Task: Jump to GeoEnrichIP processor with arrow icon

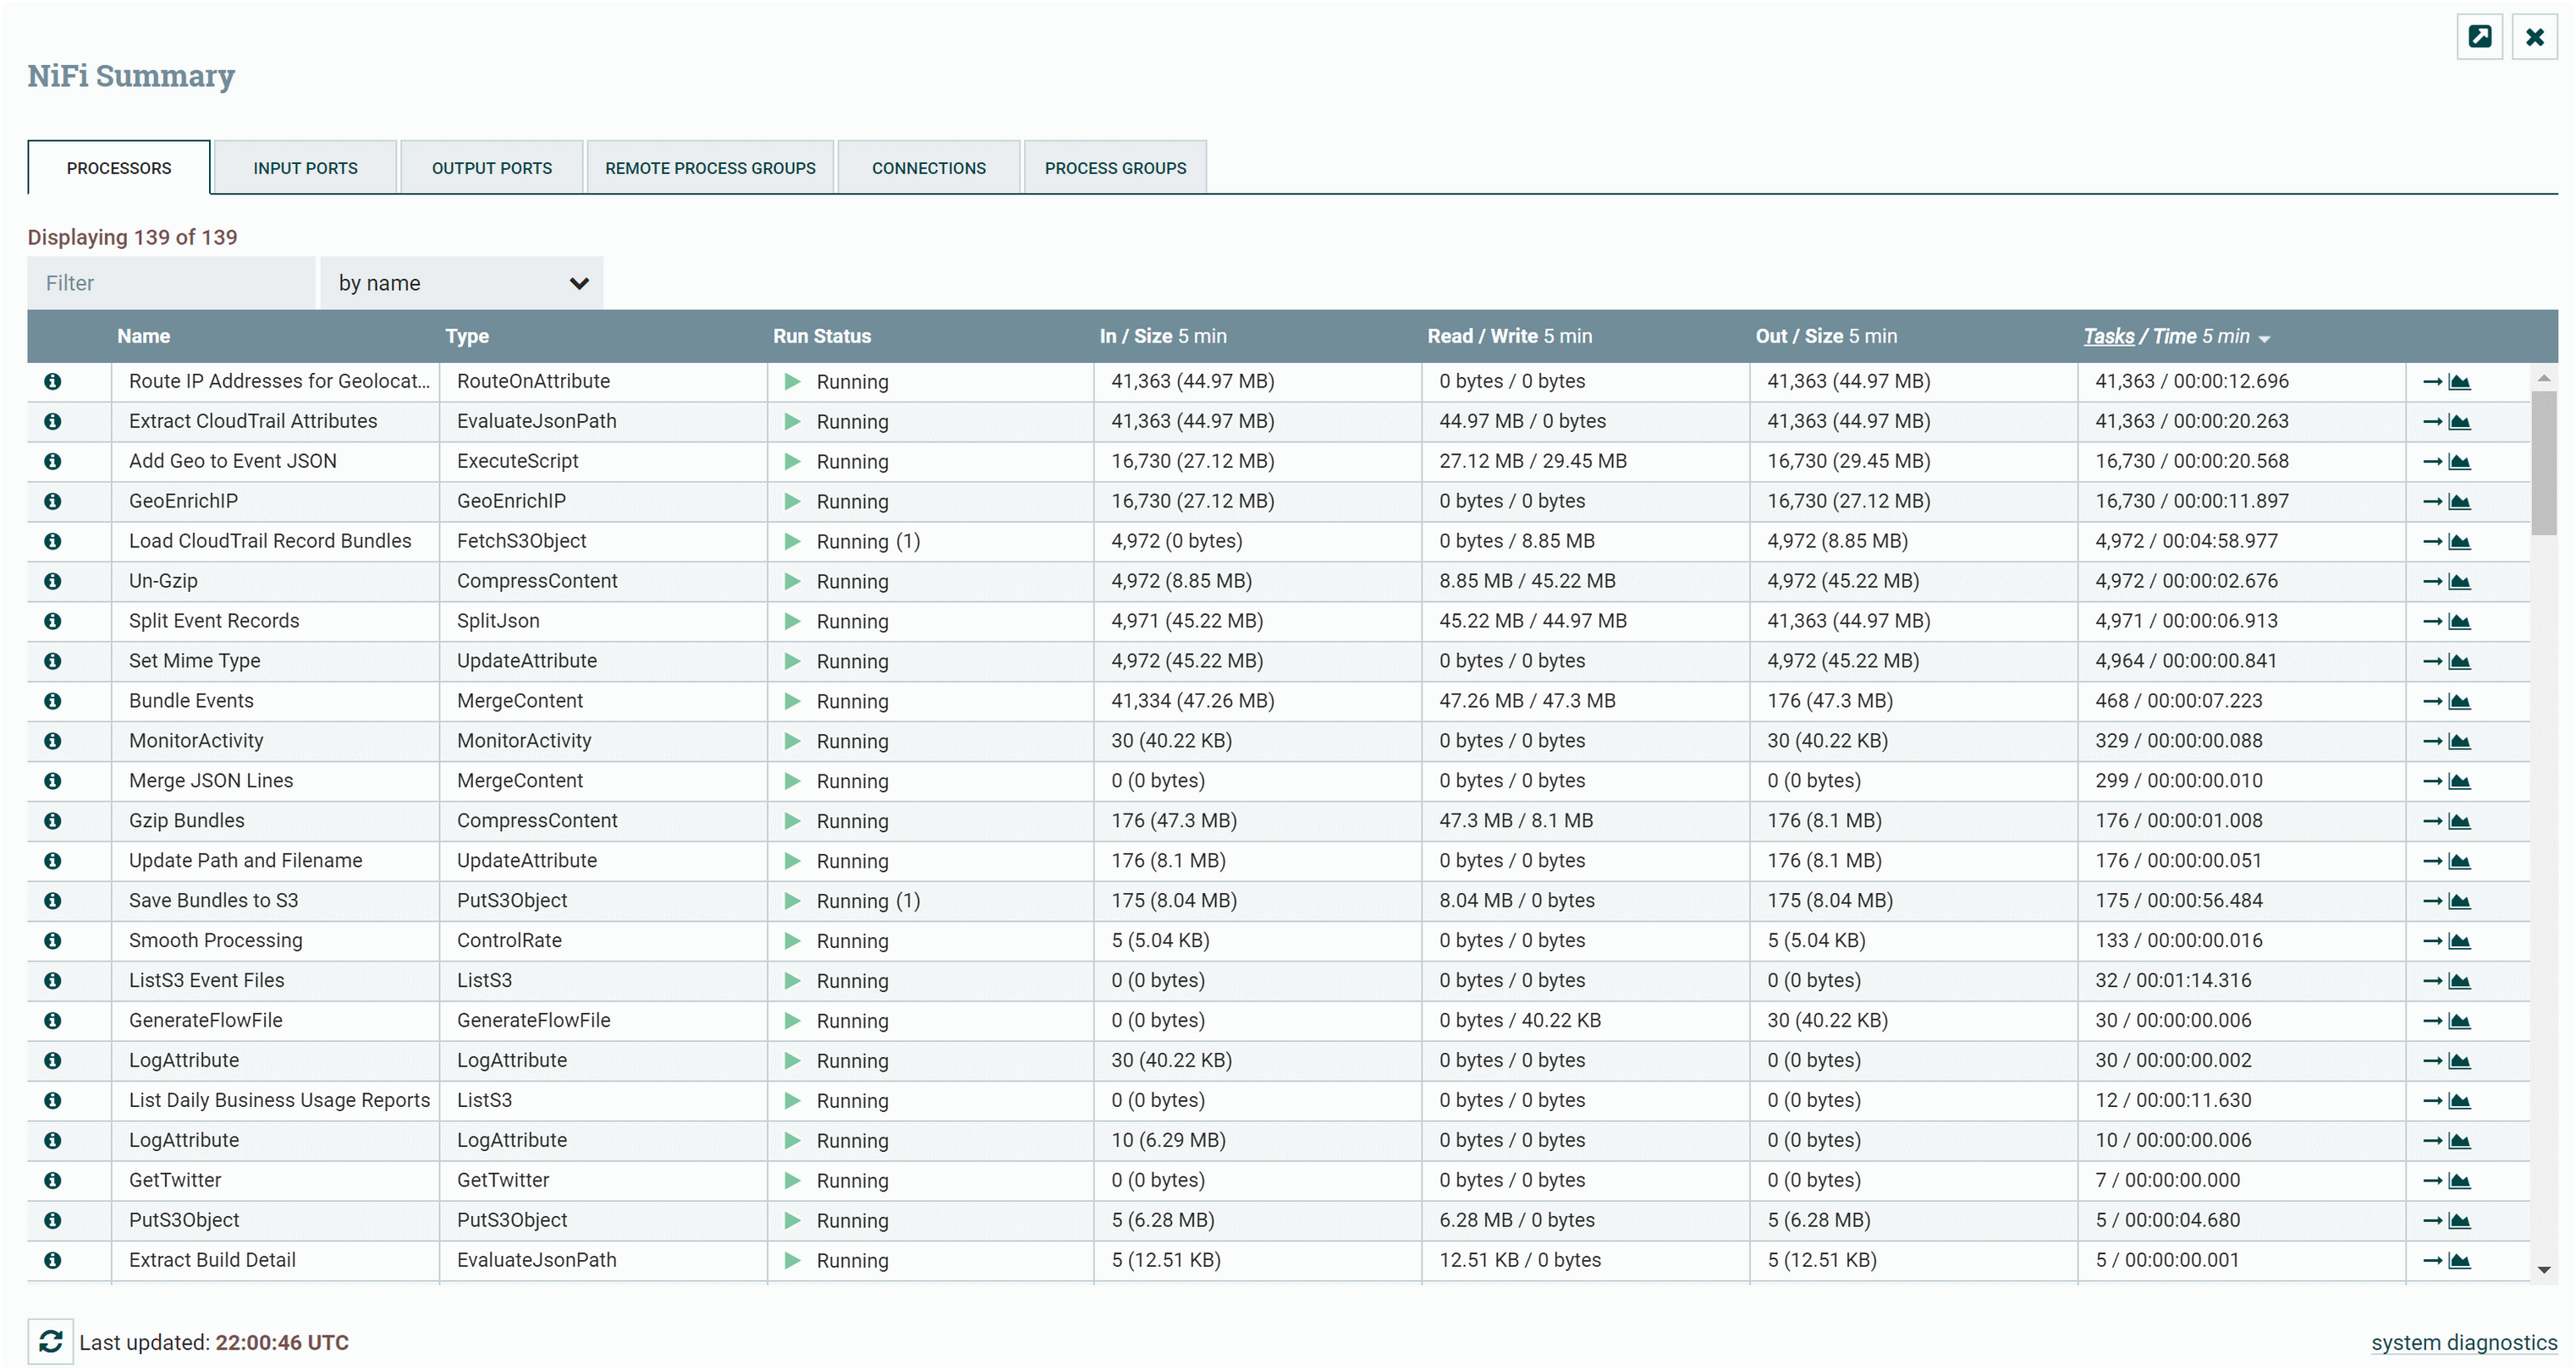Action: 2433,501
